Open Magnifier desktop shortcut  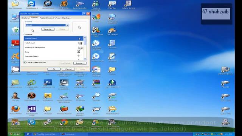coord(112,5)
